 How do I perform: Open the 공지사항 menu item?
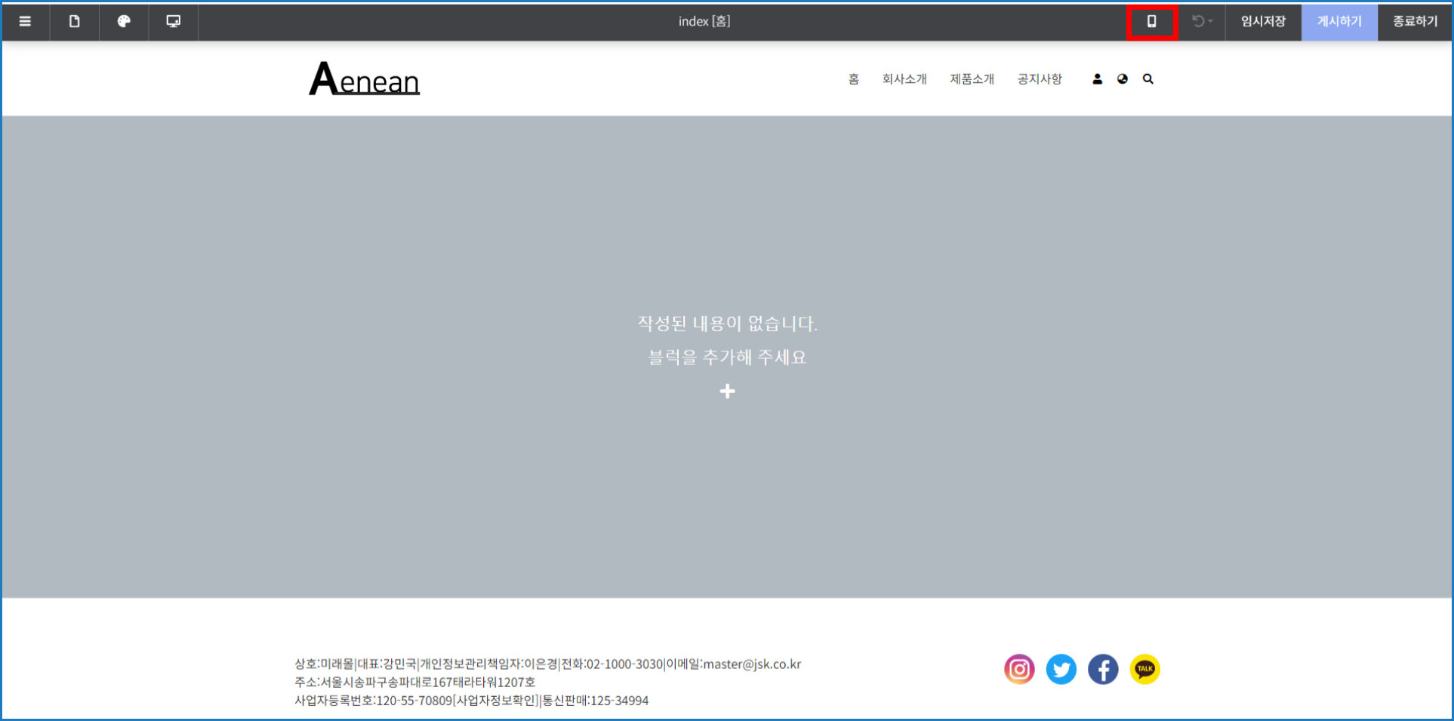pyautogui.click(x=1039, y=79)
